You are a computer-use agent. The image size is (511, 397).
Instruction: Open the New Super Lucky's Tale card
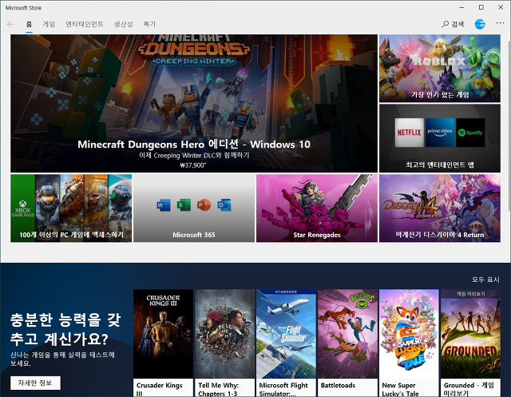coord(409,343)
